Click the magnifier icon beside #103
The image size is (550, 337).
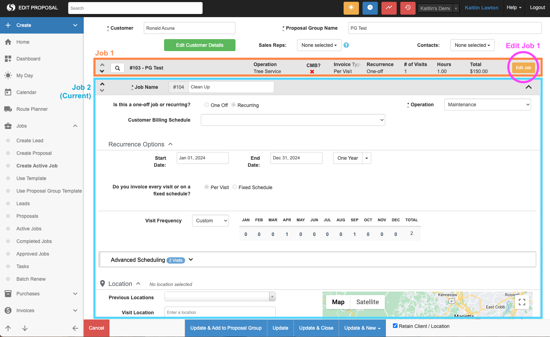pyautogui.click(x=118, y=68)
